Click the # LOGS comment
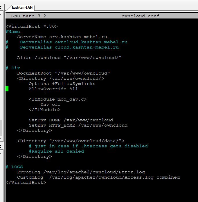The width and height of the screenshot is (198, 202). pyautogui.click(x=14, y=167)
